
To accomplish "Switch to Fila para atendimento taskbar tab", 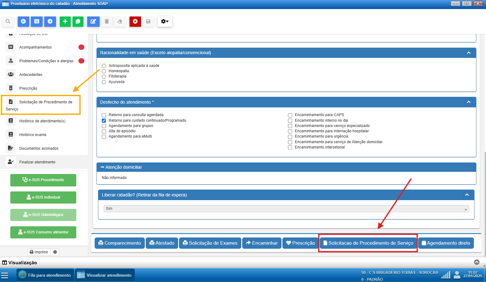I will (45, 275).
